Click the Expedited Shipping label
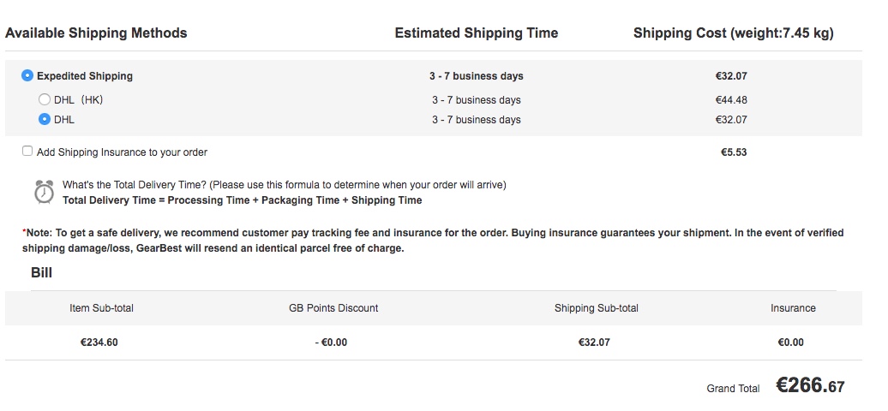The width and height of the screenshot is (888, 411). pyautogui.click(x=84, y=76)
